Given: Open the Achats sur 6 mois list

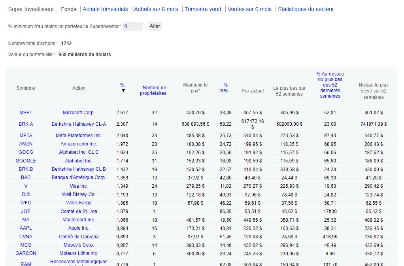Looking at the screenshot, I should [157, 9].
